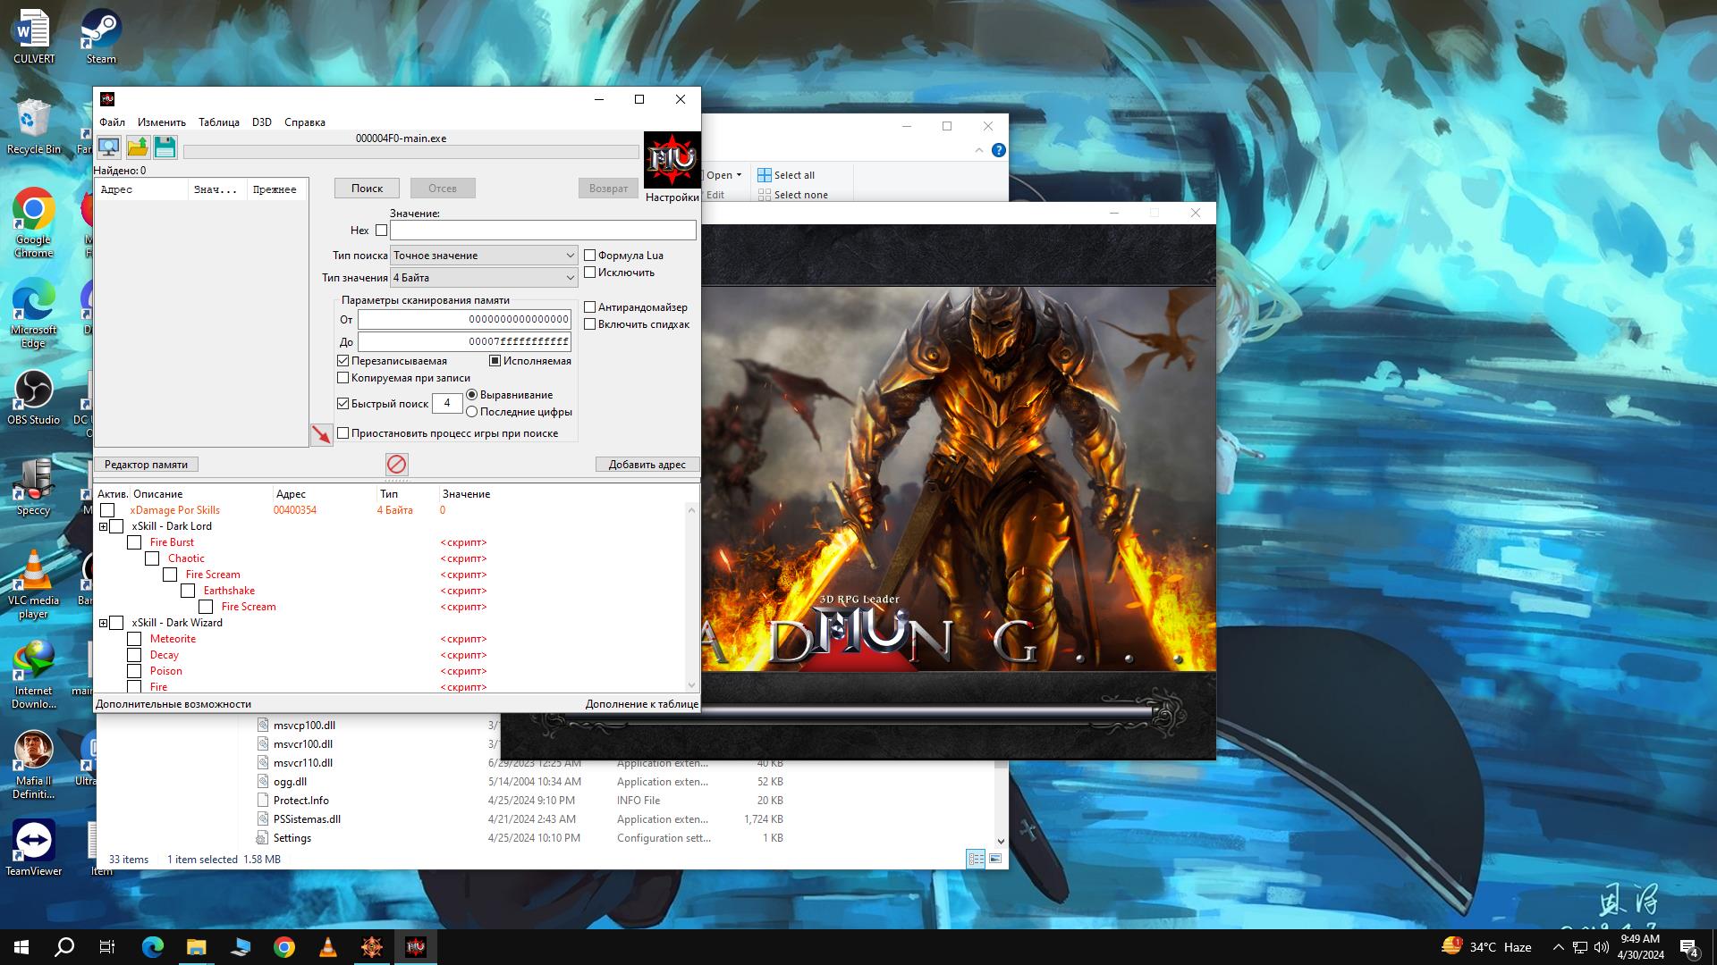The height and width of the screenshot is (965, 1717).
Task: Open the Internet Download Manager desktop shortcut
Action: pyautogui.click(x=34, y=675)
